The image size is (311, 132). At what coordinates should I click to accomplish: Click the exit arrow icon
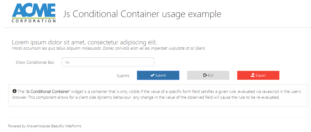tap(205, 75)
